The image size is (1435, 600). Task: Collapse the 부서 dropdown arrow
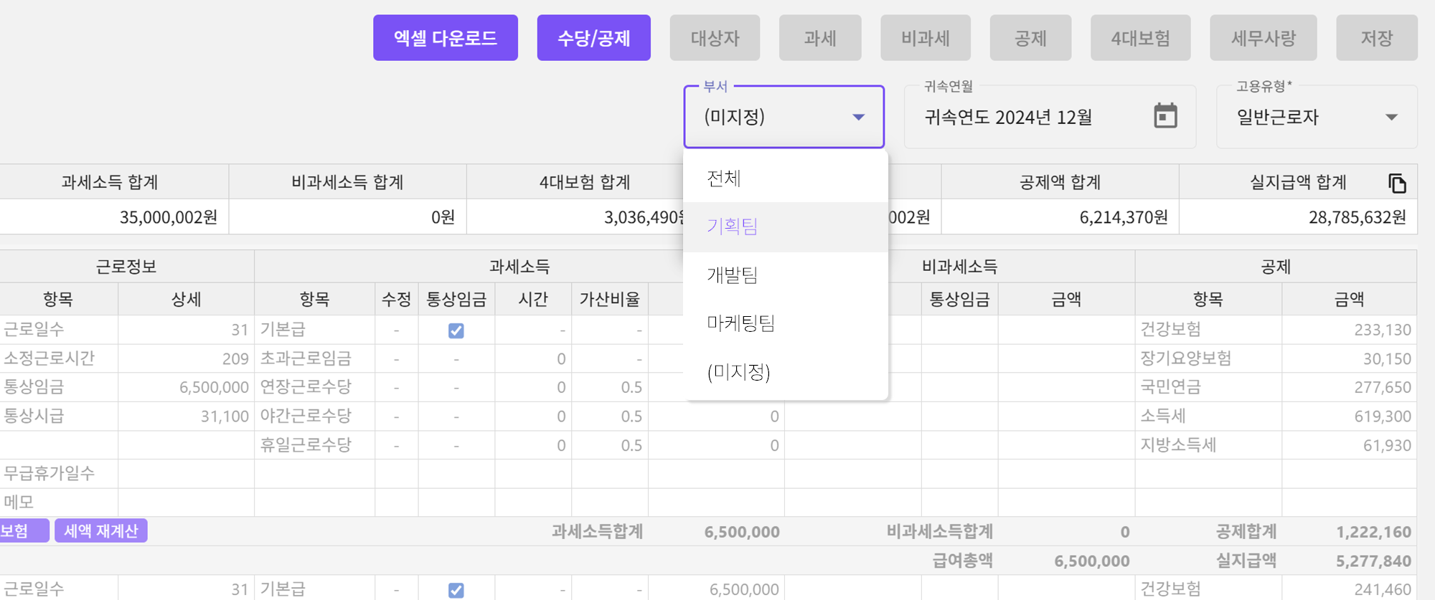(x=858, y=117)
